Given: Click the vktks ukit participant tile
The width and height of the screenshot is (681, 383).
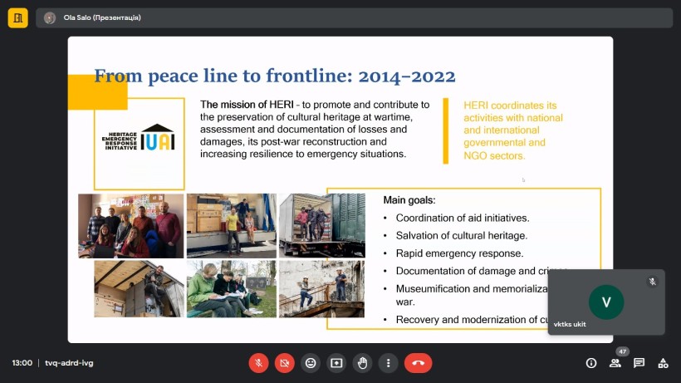Looking at the screenshot, I should click(606, 302).
